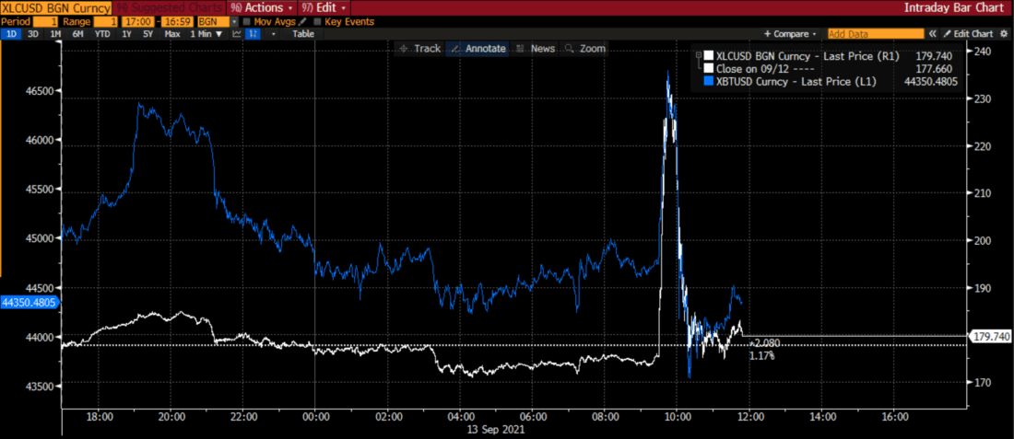
Task: Click the XLCUSD BGN Curncy ticker field
Action: tap(55, 7)
